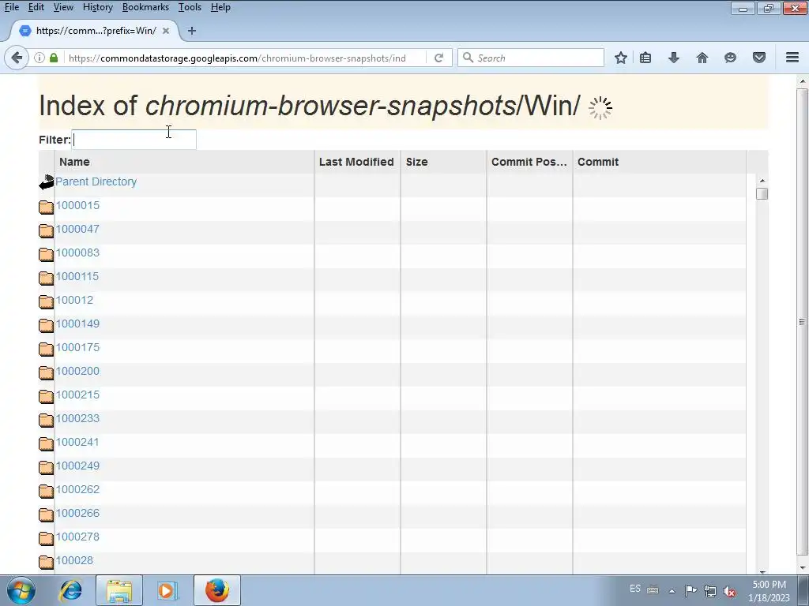The image size is (809, 606).
Task: Bookmark this page with the star icon
Action: 621,58
